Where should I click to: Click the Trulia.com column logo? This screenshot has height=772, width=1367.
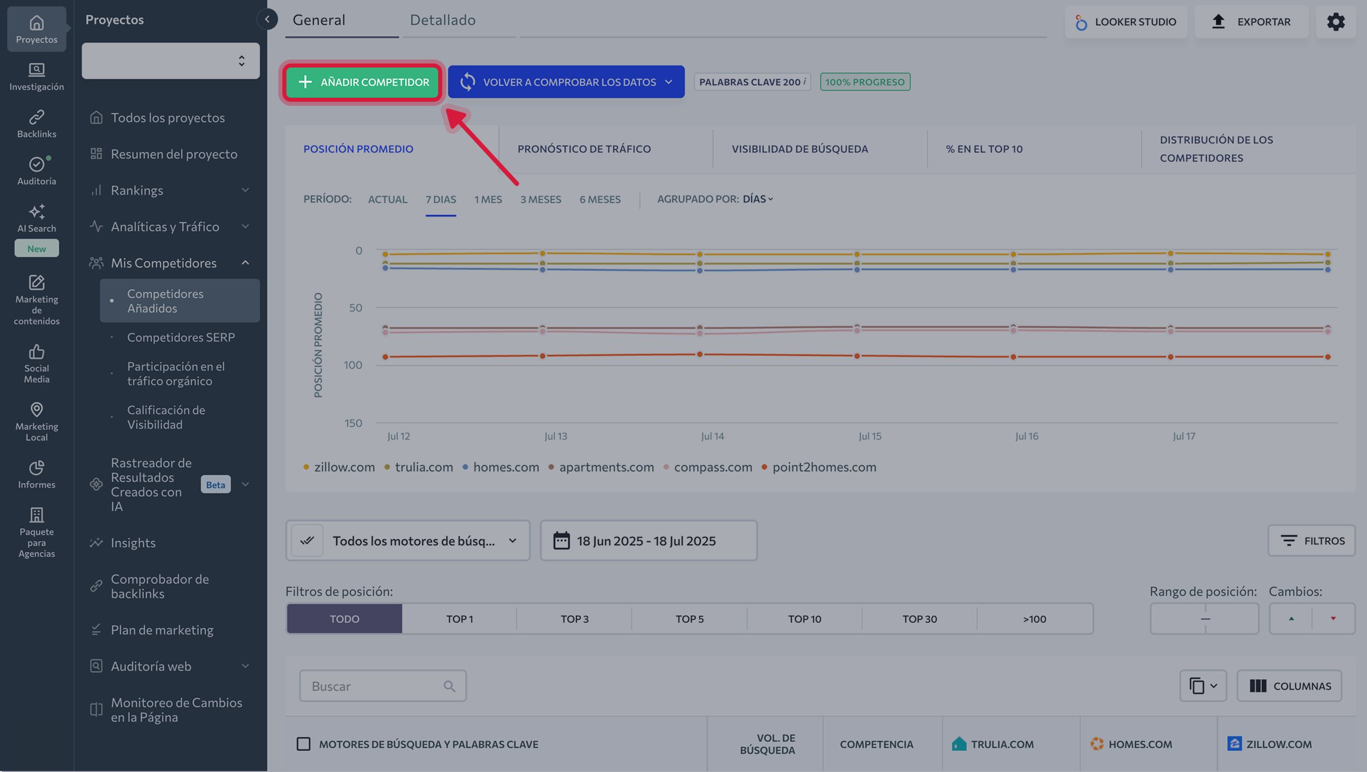pos(959,744)
